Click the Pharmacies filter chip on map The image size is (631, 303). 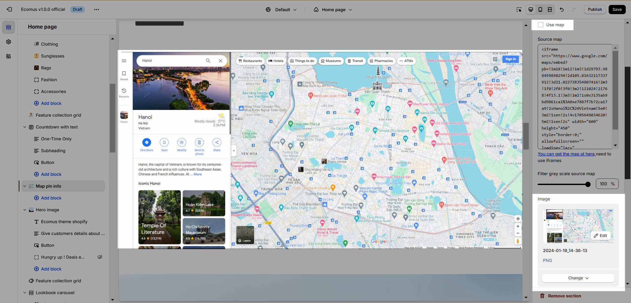click(x=381, y=61)
